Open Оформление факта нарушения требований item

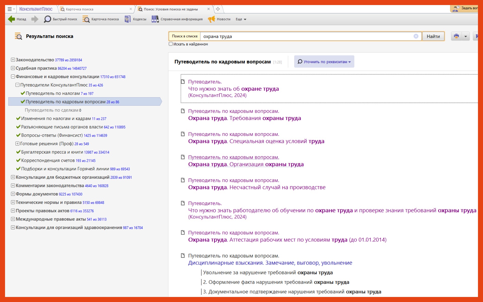coord(276,282)
